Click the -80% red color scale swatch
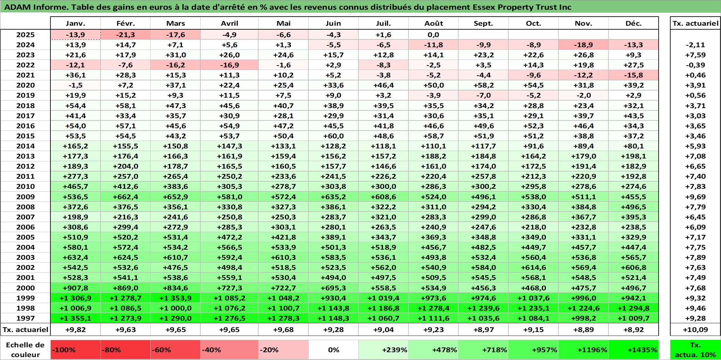Image resolution: width=721 pixels, height=360 pixels. [126, 350]
